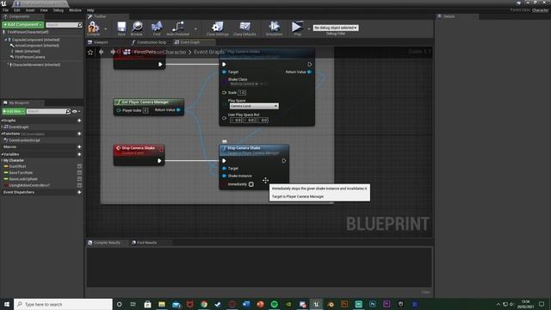Collapse the Graphs section
This screenshot has width=551, height=310.
[x=2, y=121]
